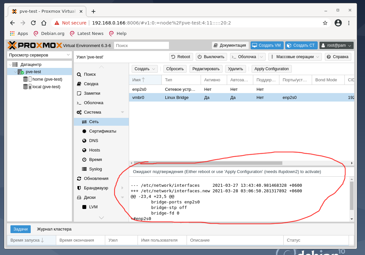365x255 pixels.
Task: Collapse the pve-test tree node
Action: point(15,72)
